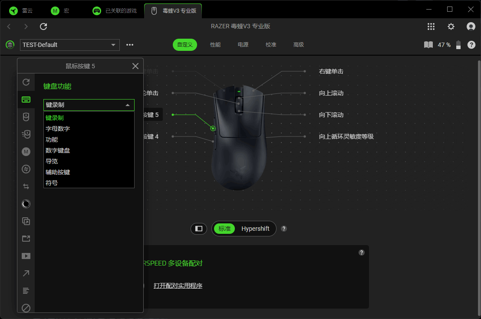Choose 符号 from the dropdown list
This screenshot has height=319, width=481.
(89, 183)
